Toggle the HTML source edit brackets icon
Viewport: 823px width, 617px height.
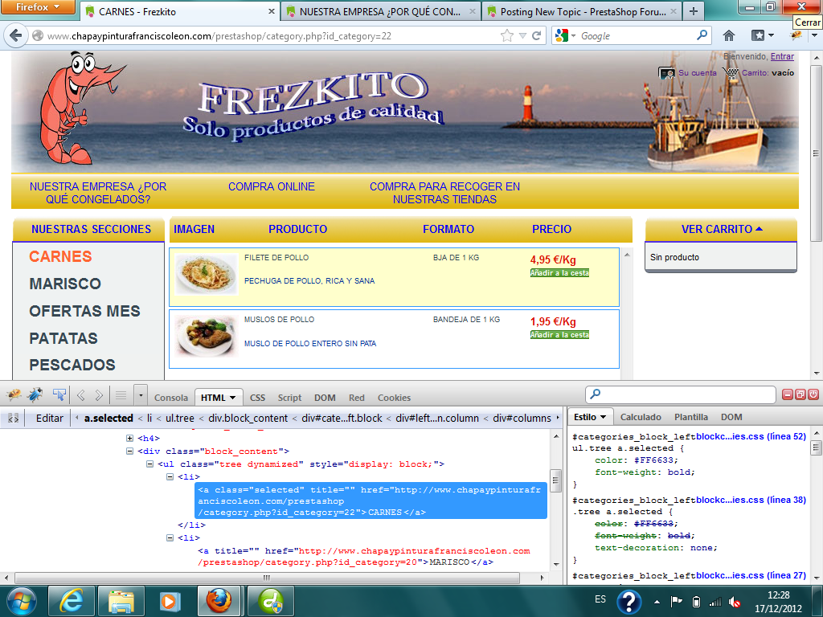13,418
